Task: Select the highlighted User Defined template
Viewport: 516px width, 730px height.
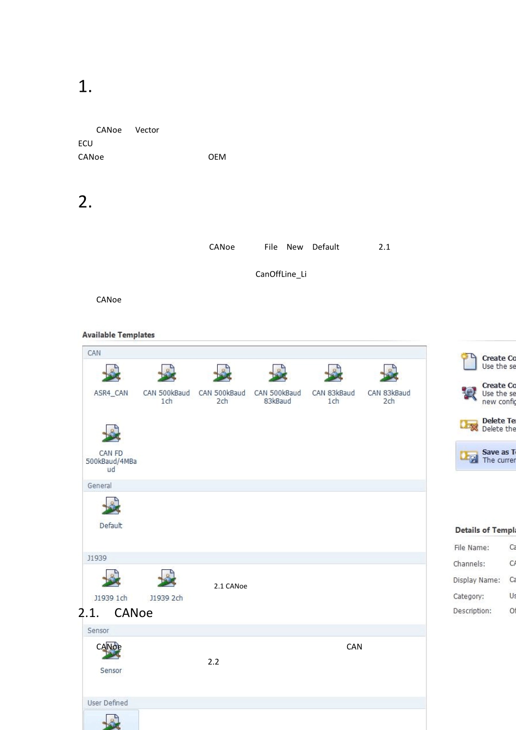Action: tap(111, 720)
